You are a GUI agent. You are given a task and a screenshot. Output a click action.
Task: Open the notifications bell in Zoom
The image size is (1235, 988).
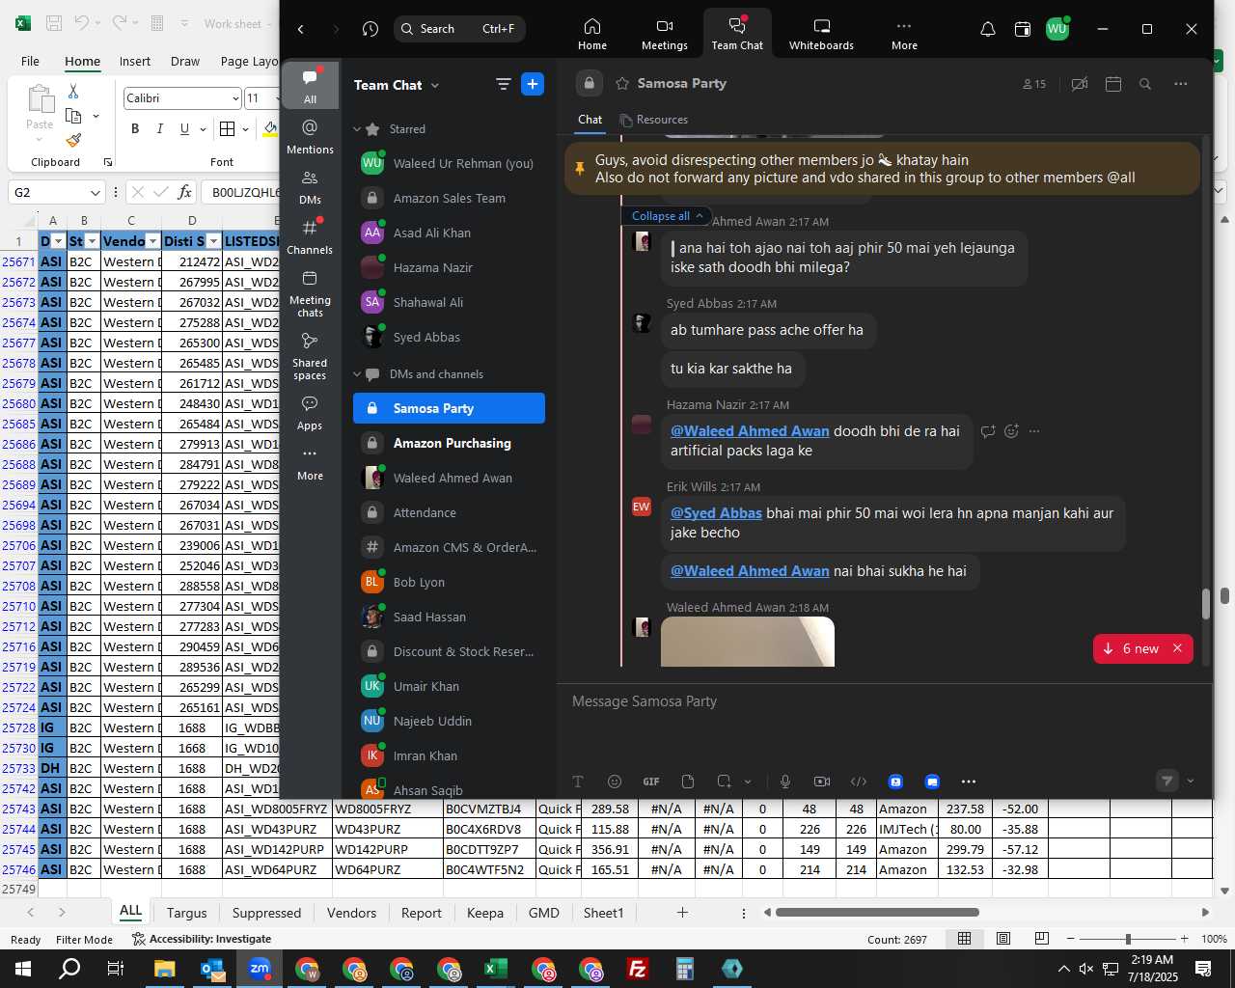click(988, 29)
